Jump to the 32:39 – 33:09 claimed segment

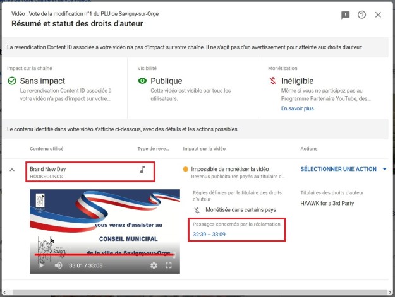(209, 235)
